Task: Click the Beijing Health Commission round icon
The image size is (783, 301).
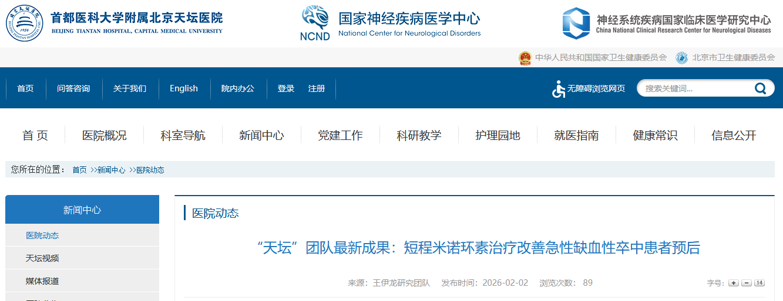Action: point(681,58)
